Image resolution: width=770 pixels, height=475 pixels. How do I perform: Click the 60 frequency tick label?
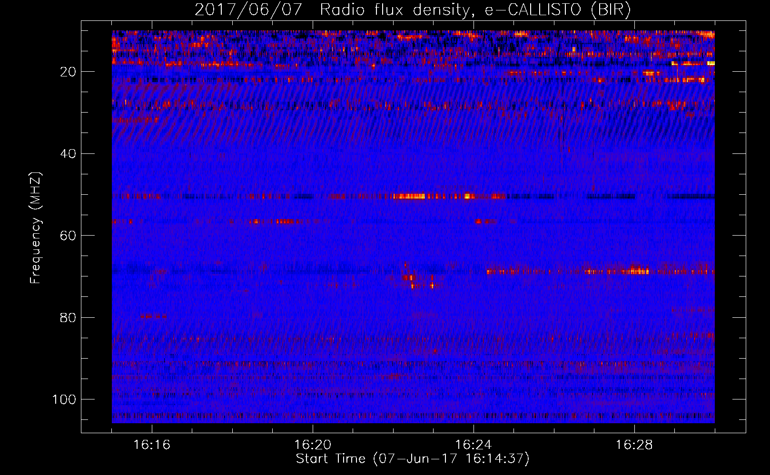[69, 236]
